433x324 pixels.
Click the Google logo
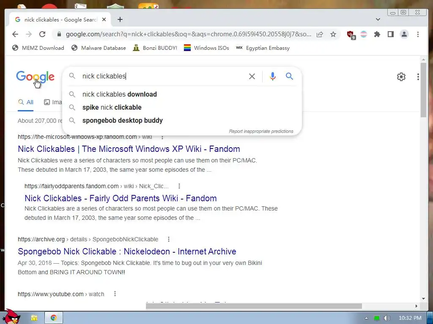[x=35, y=77]
